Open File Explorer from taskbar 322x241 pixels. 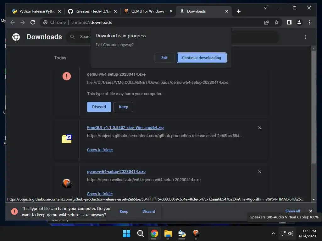click(168, 233)
